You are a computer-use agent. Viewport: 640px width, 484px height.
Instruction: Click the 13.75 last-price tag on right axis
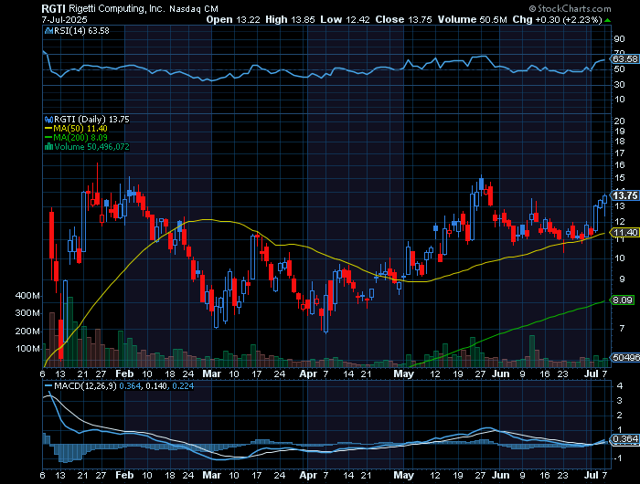point(624,195)
